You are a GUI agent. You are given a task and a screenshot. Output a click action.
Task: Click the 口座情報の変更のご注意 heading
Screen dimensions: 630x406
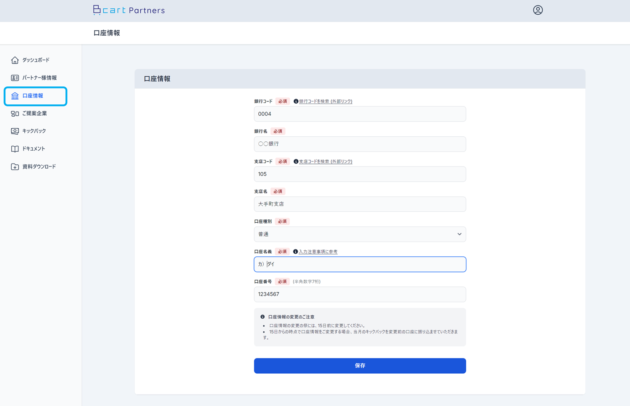click(x=291, y=317)
